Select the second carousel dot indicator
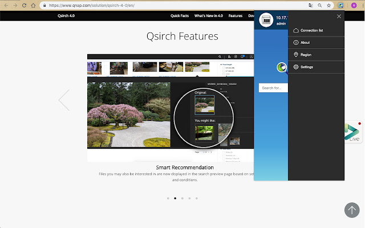365x228 pixels. point(175,198)
